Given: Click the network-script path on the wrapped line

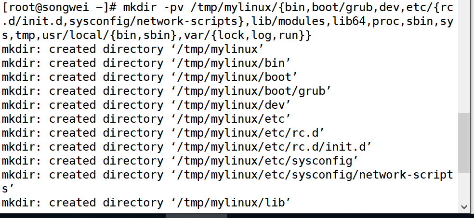Looking at the screenshot, I should click(312, 175).
